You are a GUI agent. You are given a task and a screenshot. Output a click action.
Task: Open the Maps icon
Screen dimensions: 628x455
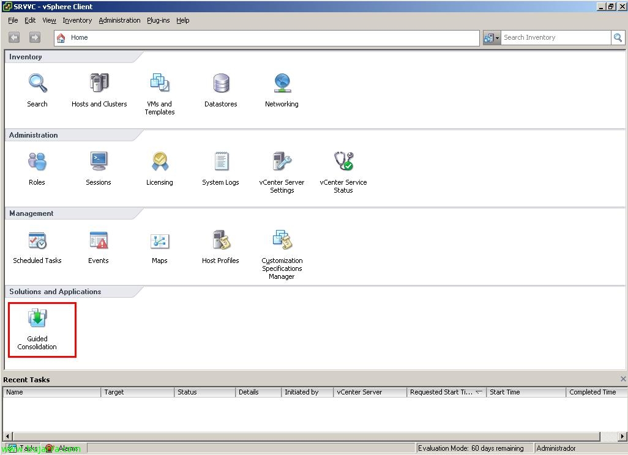(159, 247)
